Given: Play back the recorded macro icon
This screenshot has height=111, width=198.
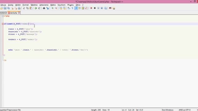Looking at the screenshot, I should 98,8.
